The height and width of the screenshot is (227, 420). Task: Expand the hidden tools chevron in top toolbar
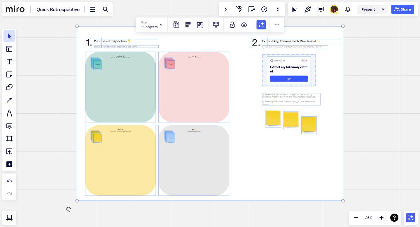[278, 9]
